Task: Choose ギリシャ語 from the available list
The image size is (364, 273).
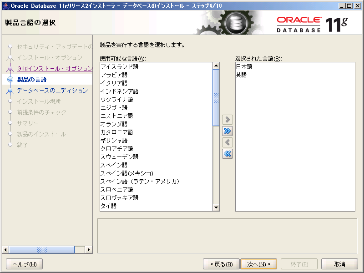Action: (114, 141)
